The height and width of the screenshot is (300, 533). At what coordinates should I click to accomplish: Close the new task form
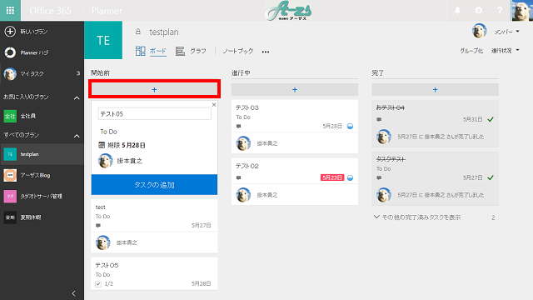pyautogui.click(x=214, y=105)
